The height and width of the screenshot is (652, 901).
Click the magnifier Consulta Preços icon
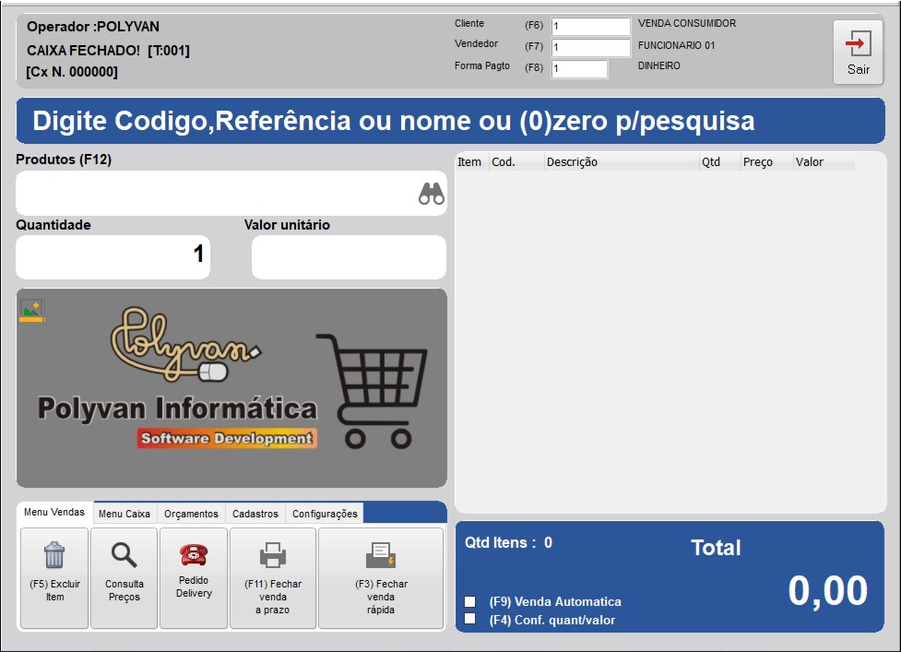(x=124, y=555)
